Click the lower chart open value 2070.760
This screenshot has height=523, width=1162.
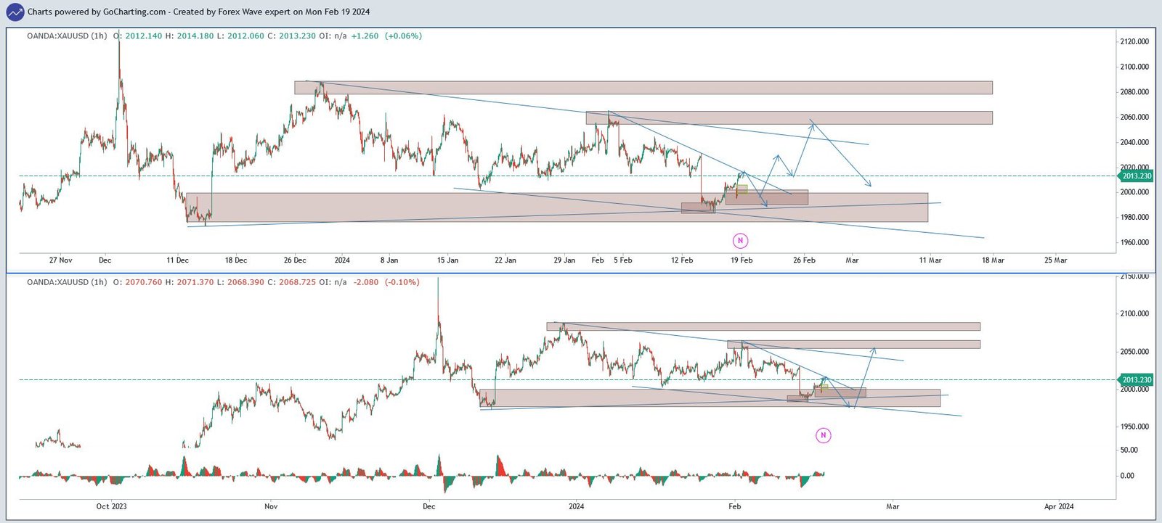[x=144, y=282]
